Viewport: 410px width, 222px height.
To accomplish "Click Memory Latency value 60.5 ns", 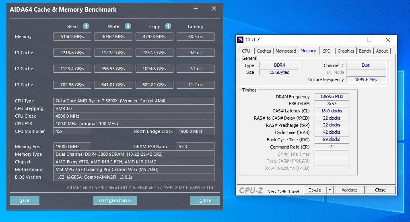I will tap(195, 37).
